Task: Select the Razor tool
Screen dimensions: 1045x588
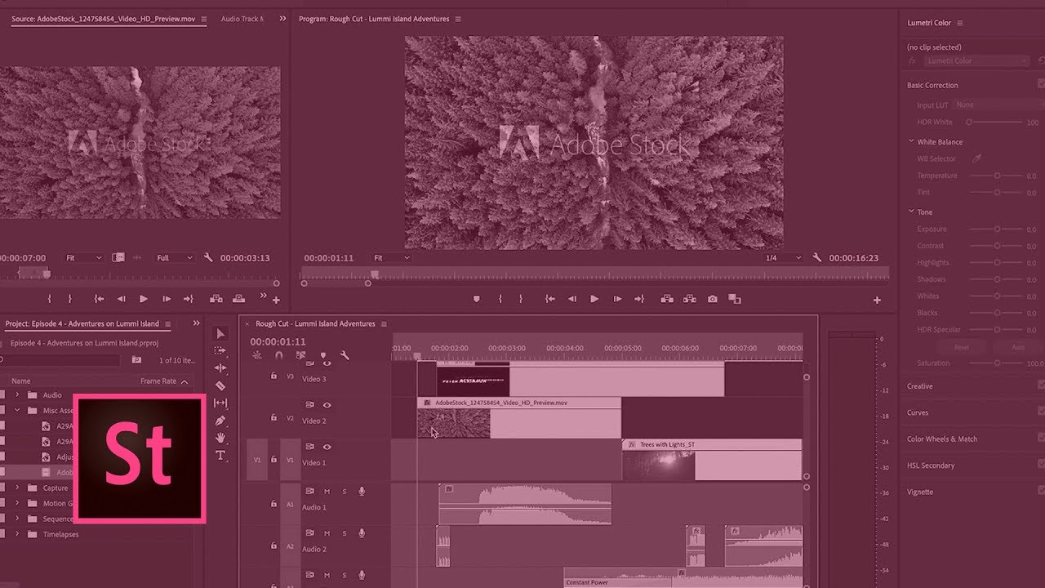Action: pos(220,385)
